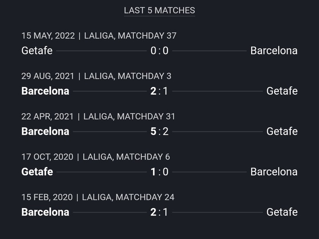Image resolution: width=319 pixels, height=239 pixels.
Task: Open the 2:1 score from Matchday 3
Action: 159,91
